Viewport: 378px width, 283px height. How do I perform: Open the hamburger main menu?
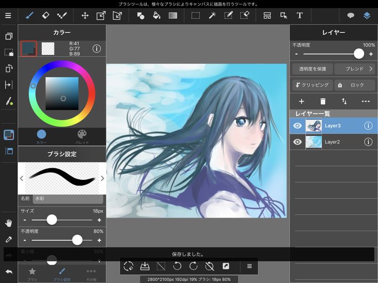8,16
